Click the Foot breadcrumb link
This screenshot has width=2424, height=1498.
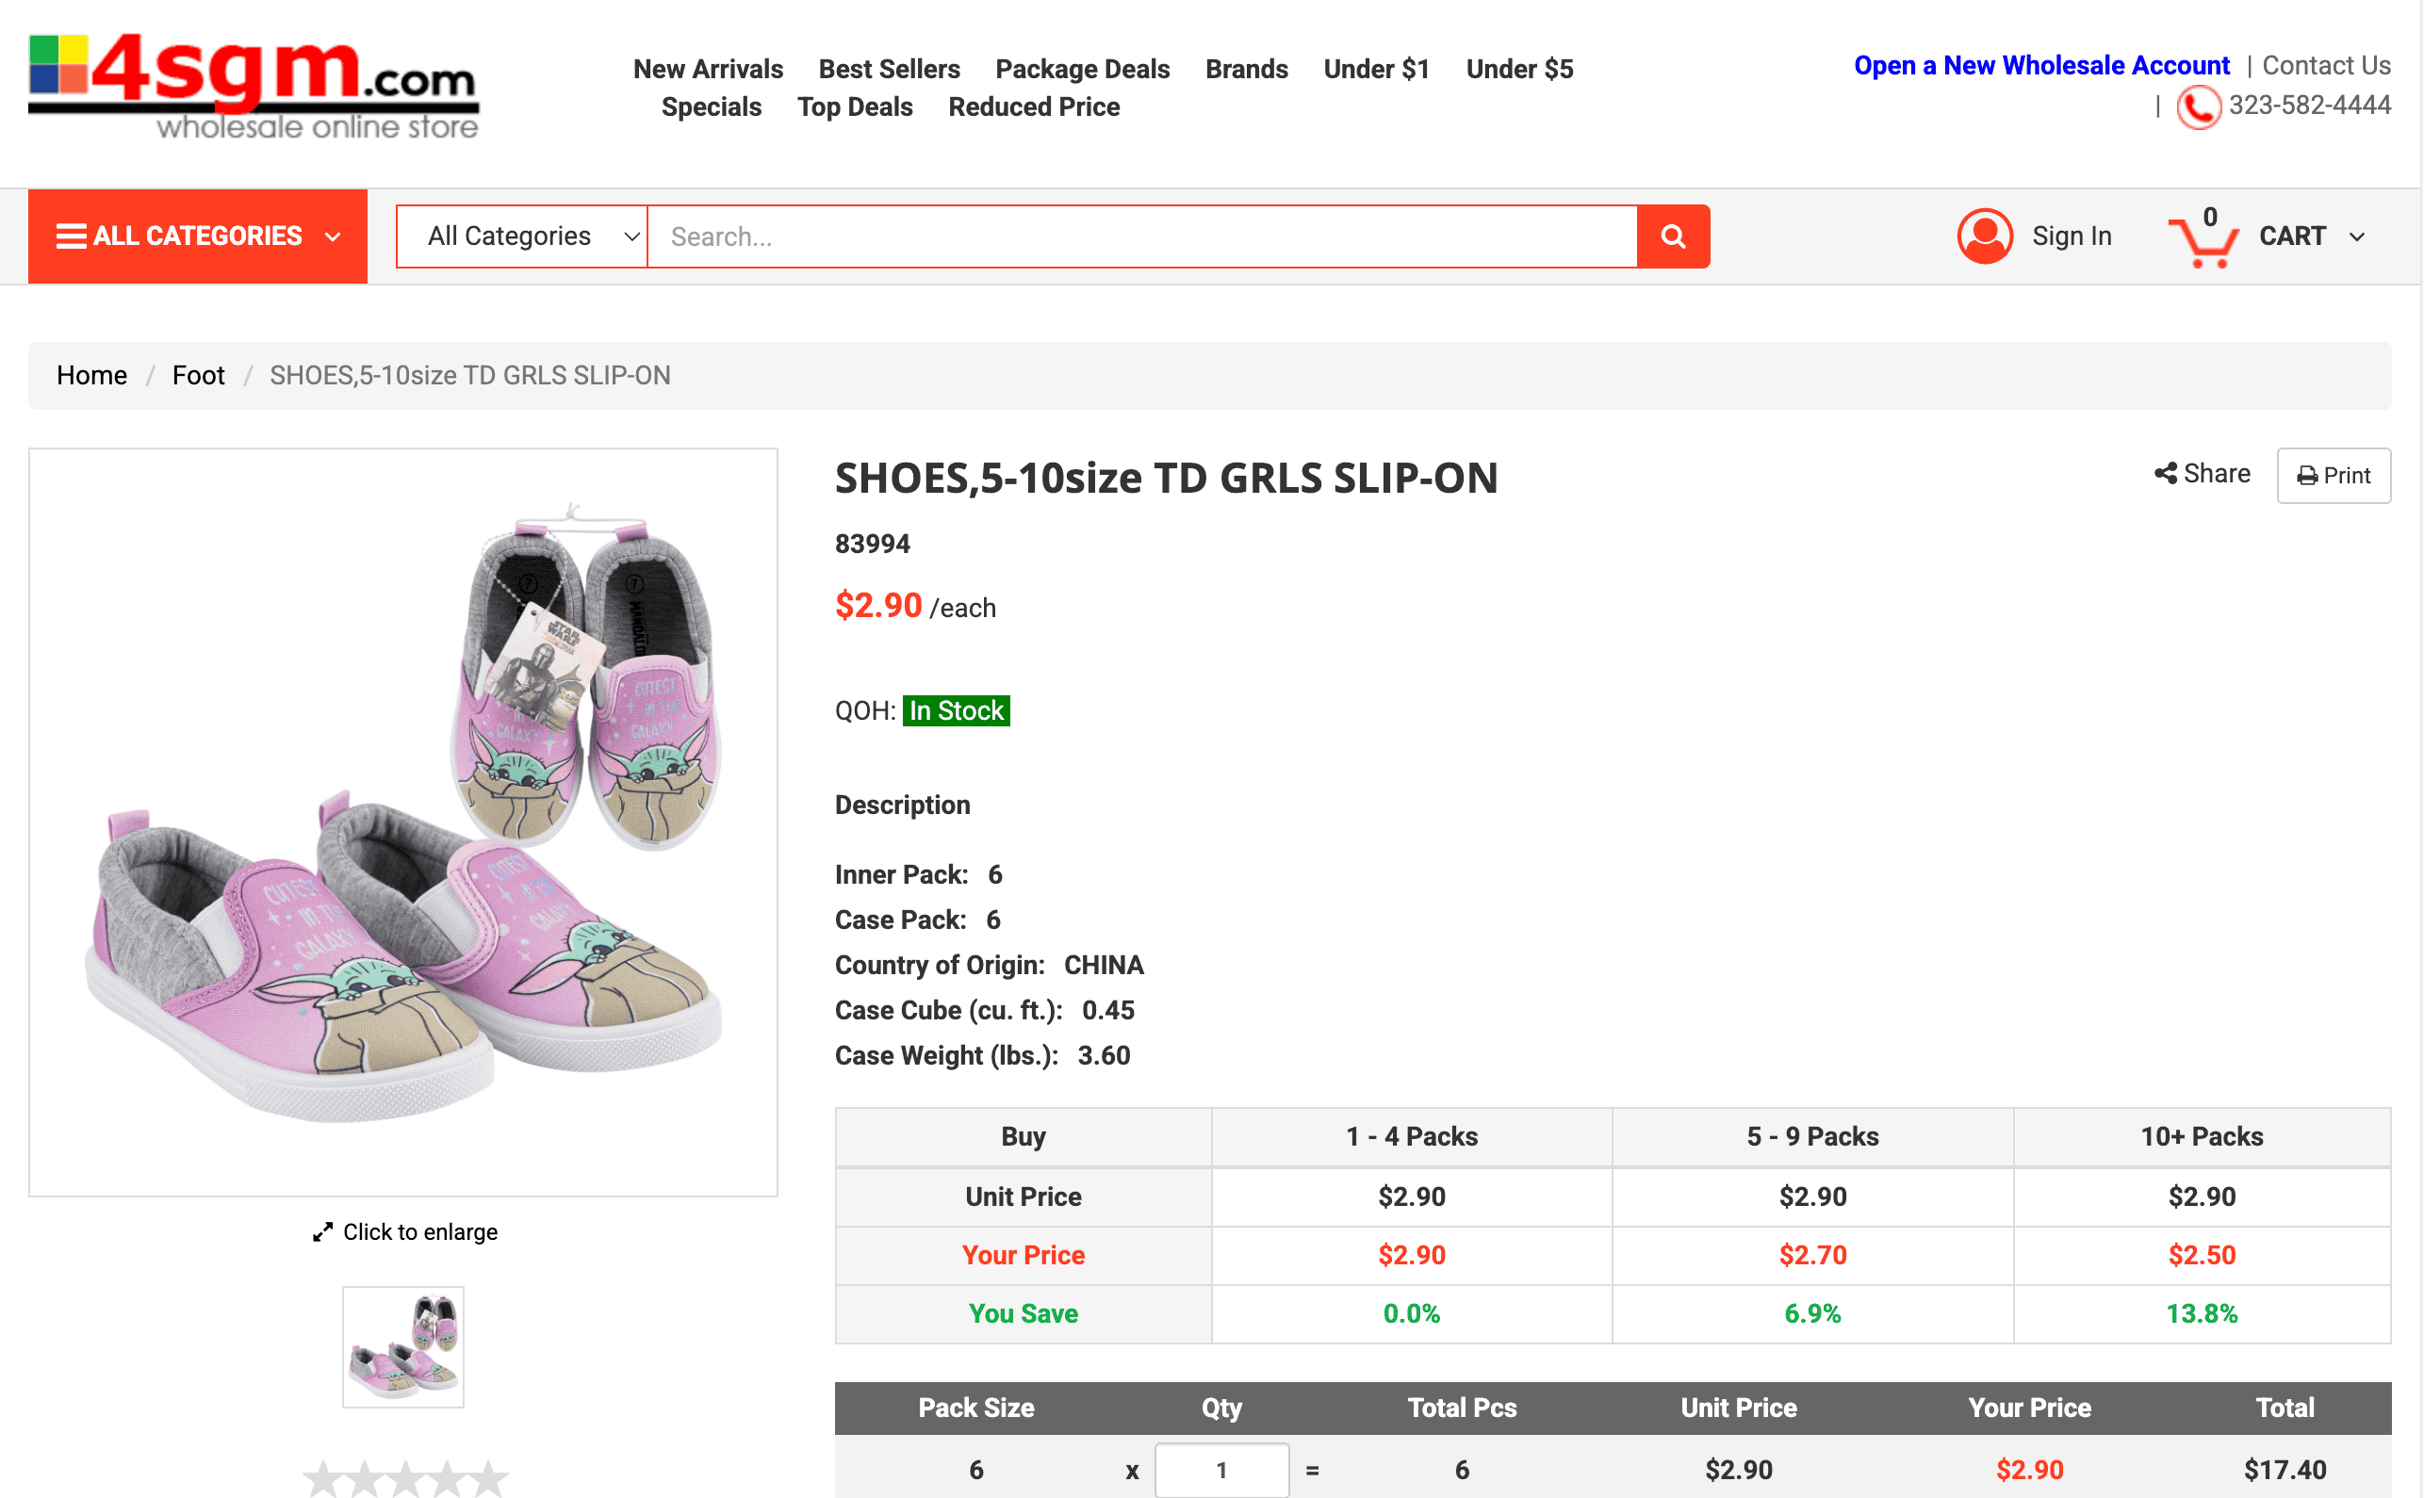point(197,376)
